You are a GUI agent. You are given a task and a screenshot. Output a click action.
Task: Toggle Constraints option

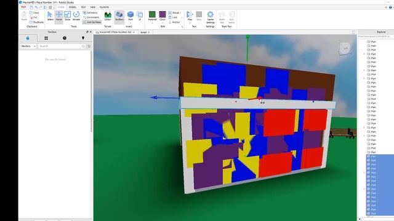pos(91,17)
